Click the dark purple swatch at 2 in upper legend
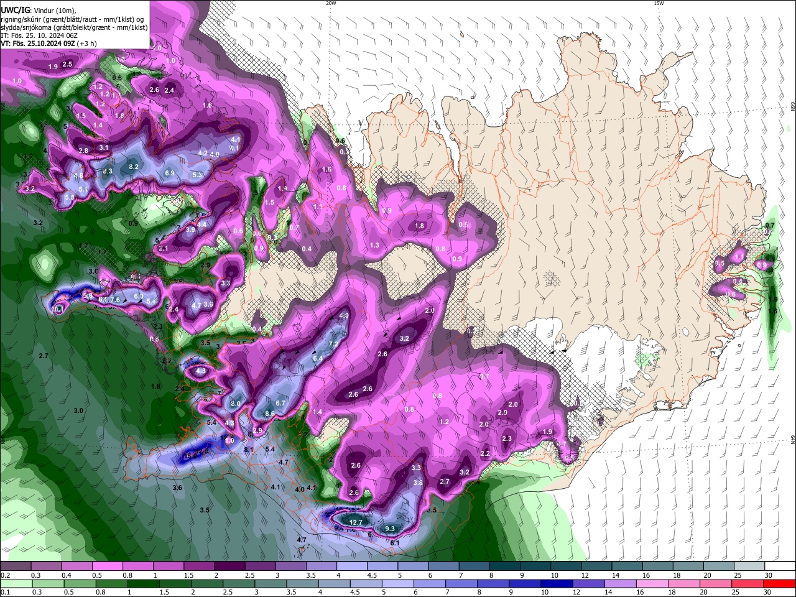 [229, 567]
